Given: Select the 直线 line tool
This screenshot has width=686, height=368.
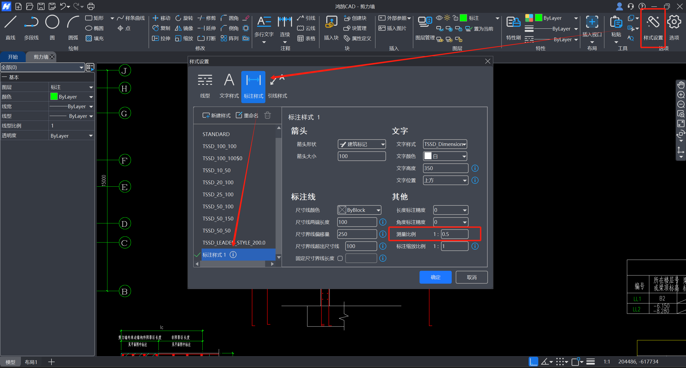Looking at the screenshot, I should point(10,22).
